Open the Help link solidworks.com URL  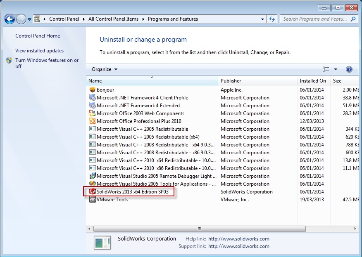pos(239,239)
